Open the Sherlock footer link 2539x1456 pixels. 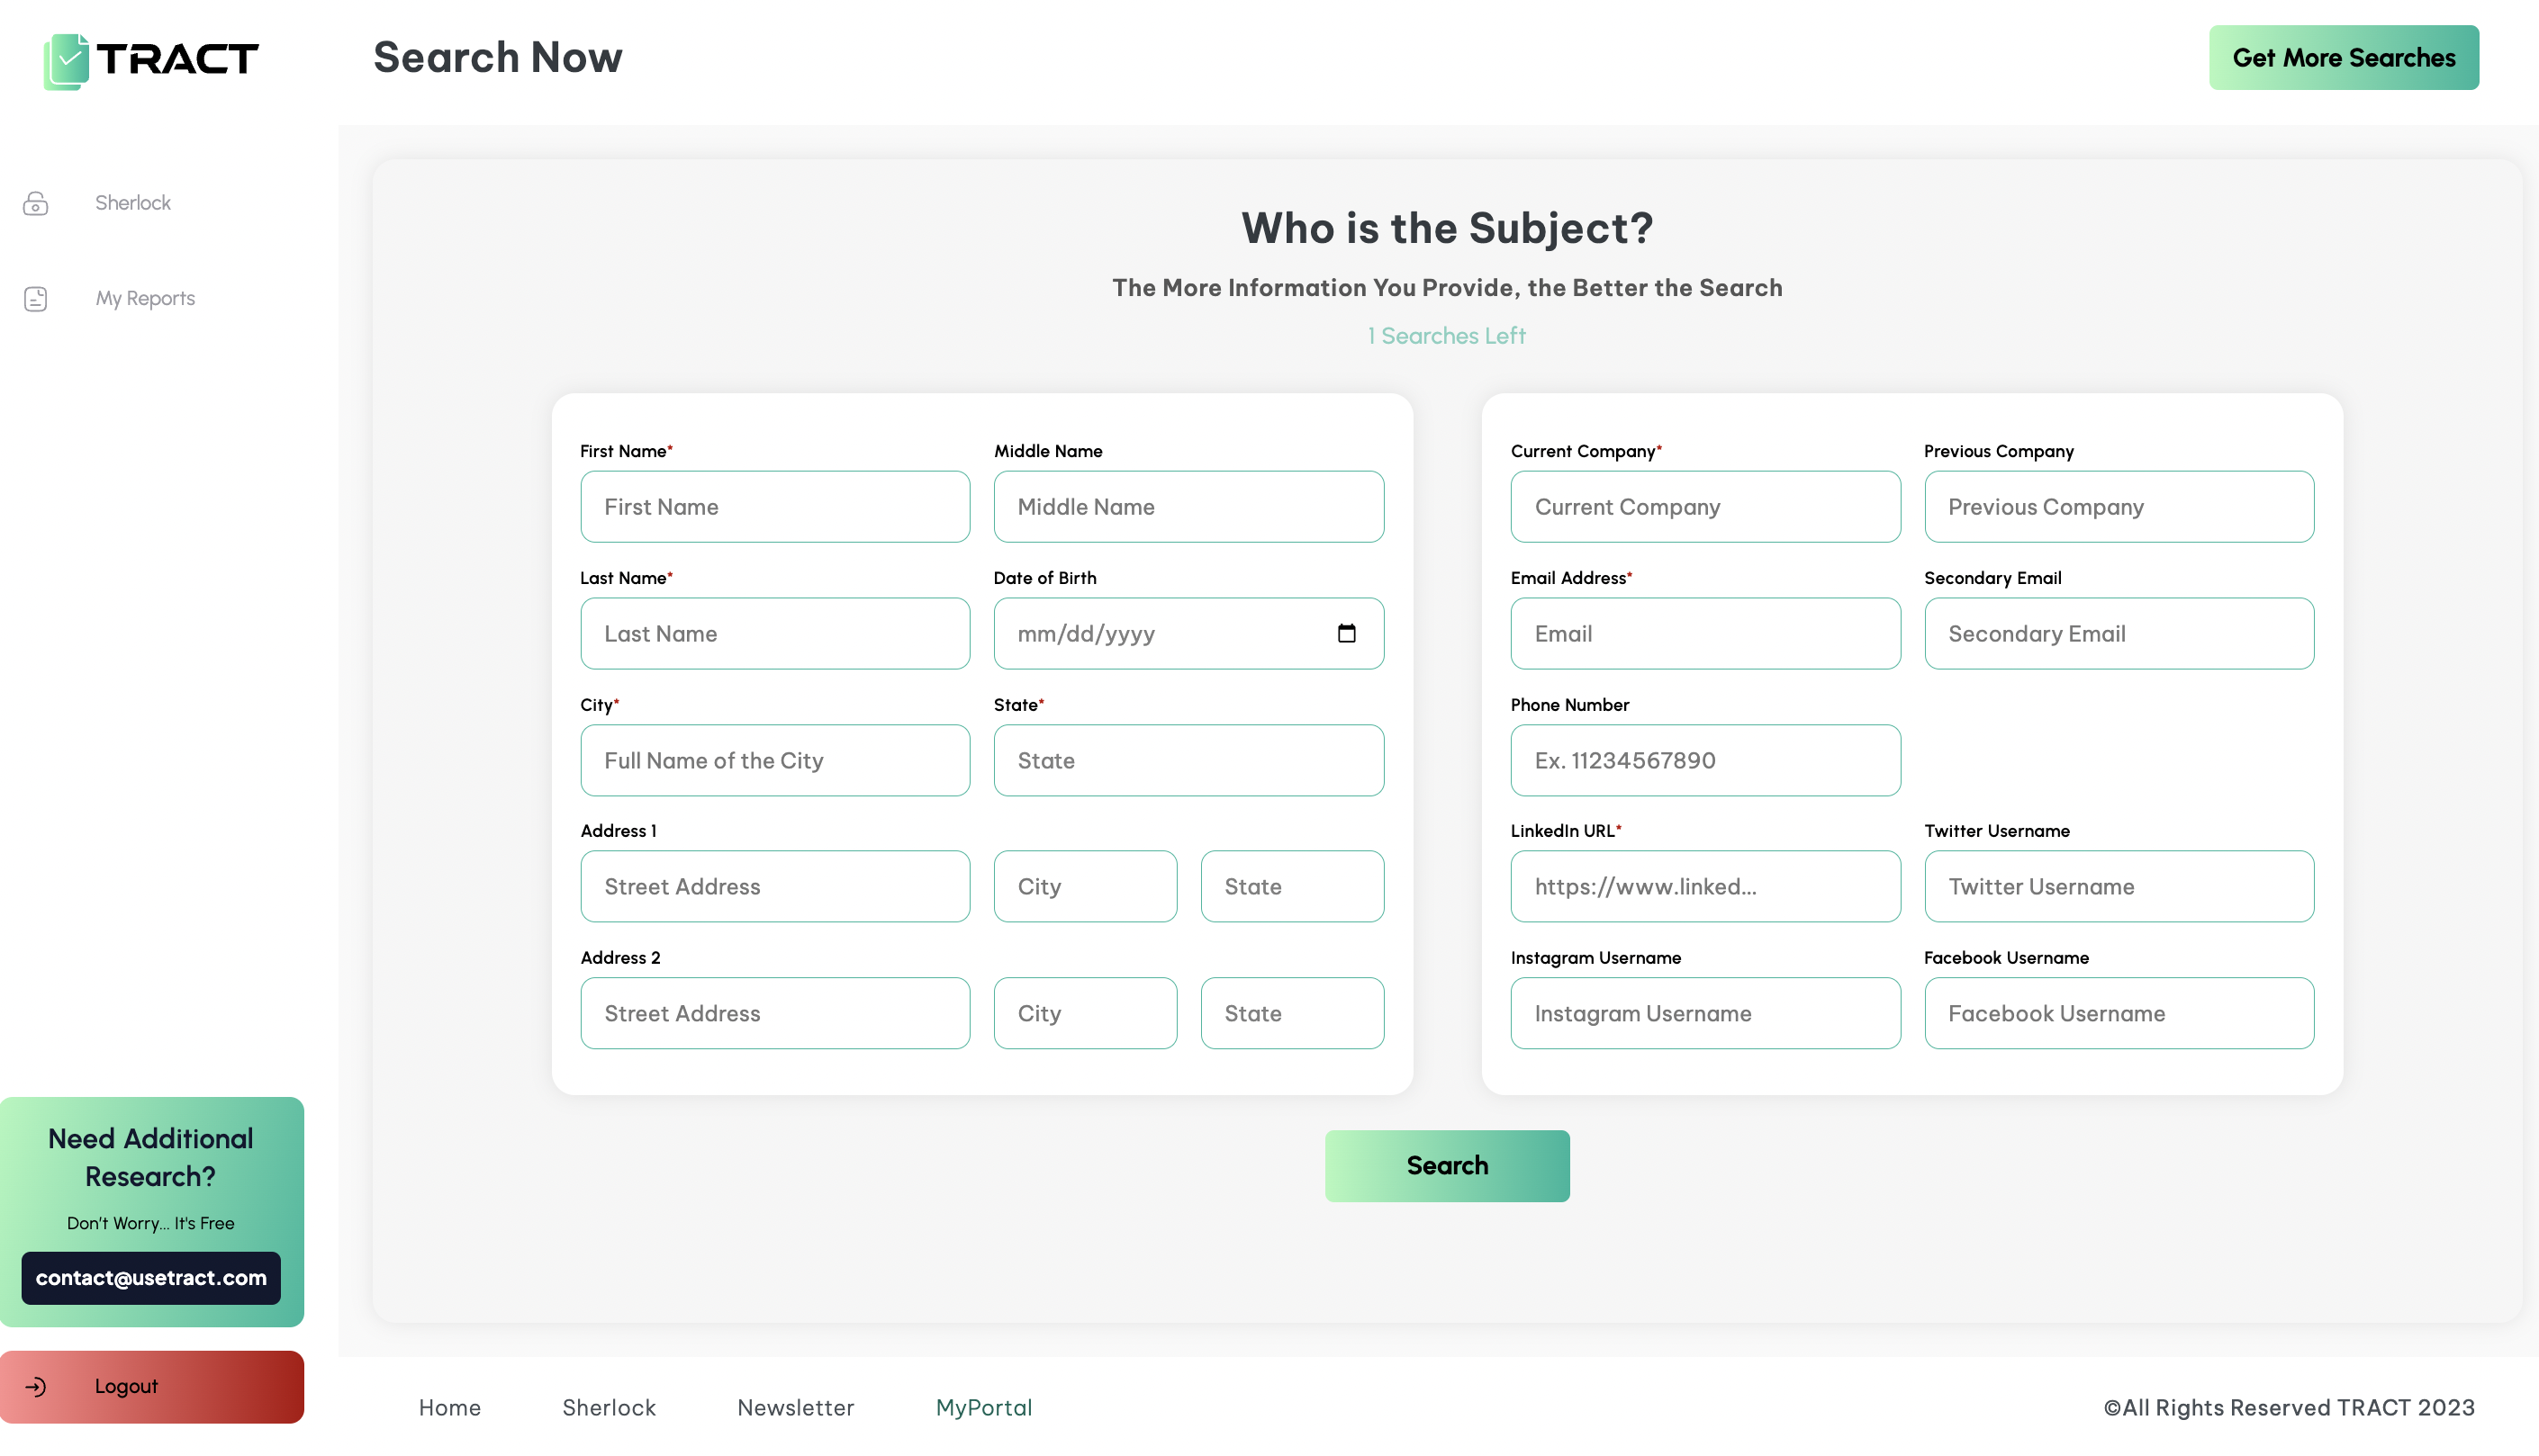coord(610,1407)
